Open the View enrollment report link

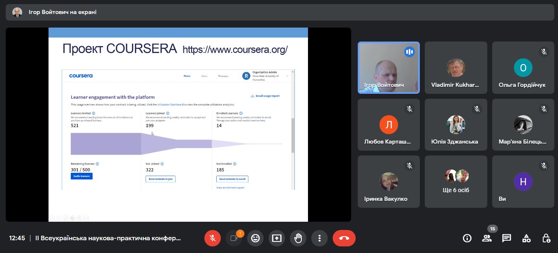(x=230, y=188)
